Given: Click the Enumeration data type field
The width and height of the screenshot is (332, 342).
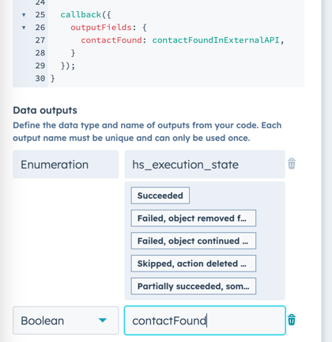Looking at the screenshot, I should coord(66,165).
